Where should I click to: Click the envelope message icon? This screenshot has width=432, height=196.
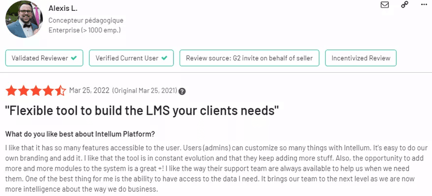coord(384,5)
